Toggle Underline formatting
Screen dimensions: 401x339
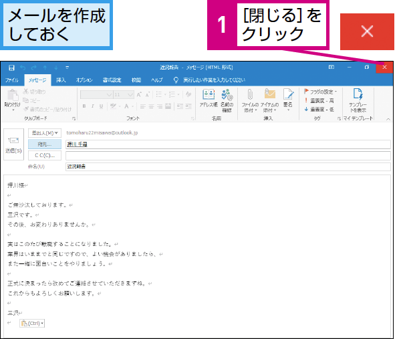pyautogui.click(x=102, y=106)
